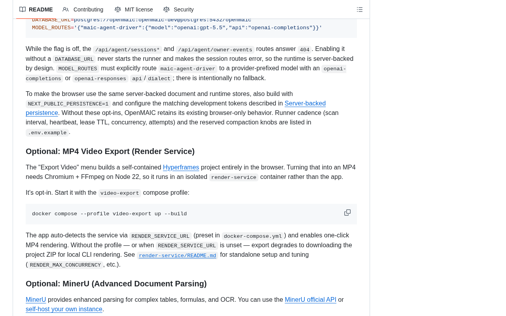
Task: Open the outline table of contents
Action: (360, 9)
